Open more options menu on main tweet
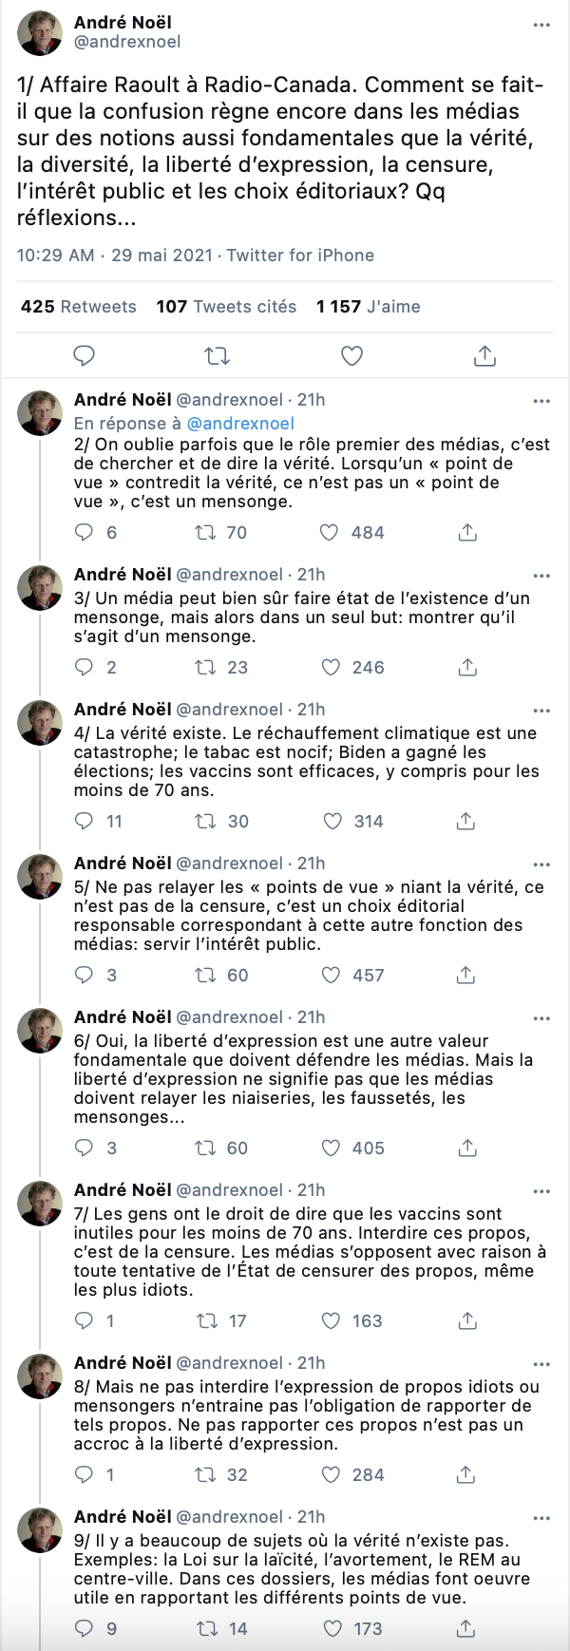Image resolution: width=570 pixels, height=1651 pixels. click(x=541, y=26)
